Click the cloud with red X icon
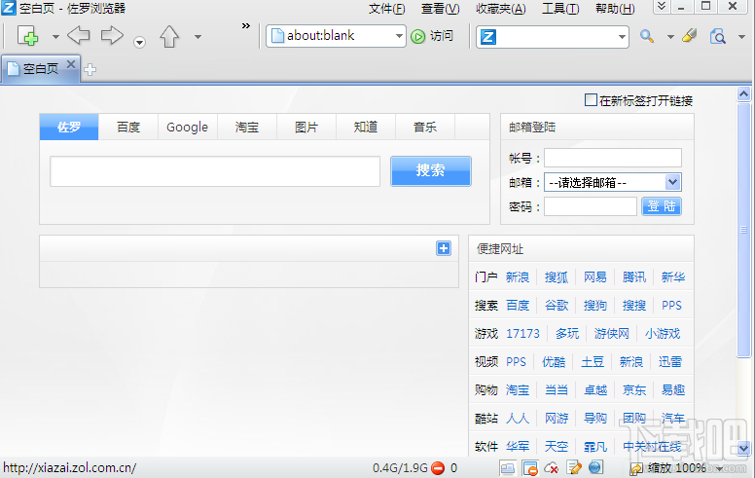The image size is (755, 478). (552, 468)
